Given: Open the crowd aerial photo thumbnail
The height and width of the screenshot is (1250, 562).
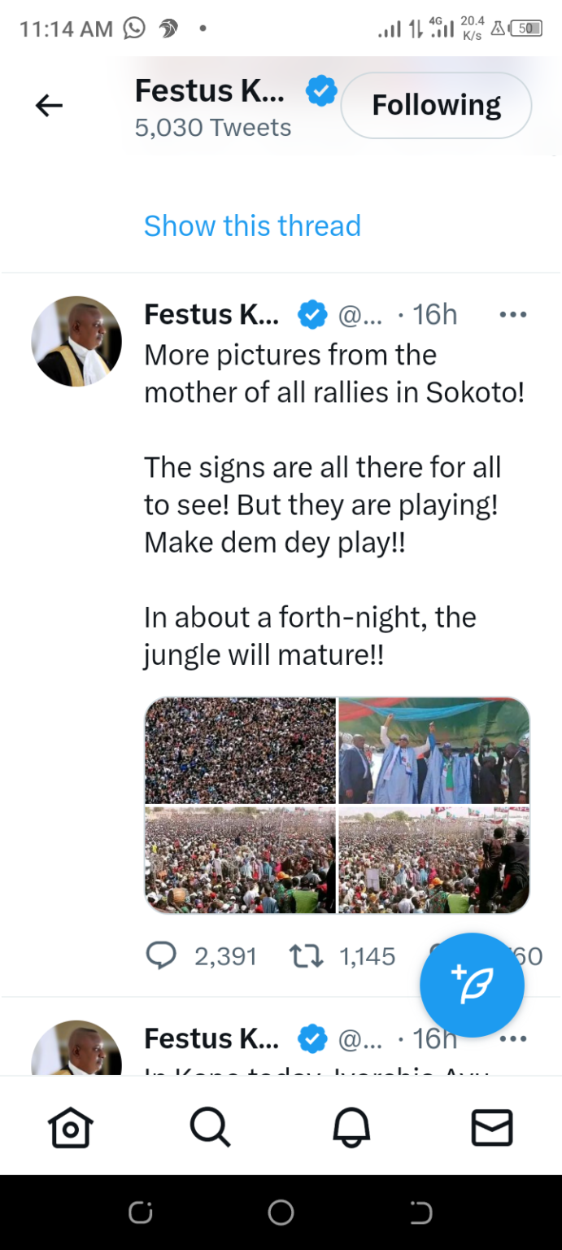Looking at the screenshot, I should pyautogui.click(x=240, y=750).
